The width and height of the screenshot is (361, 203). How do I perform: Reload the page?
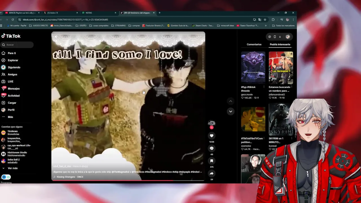[x=13, y=19]
